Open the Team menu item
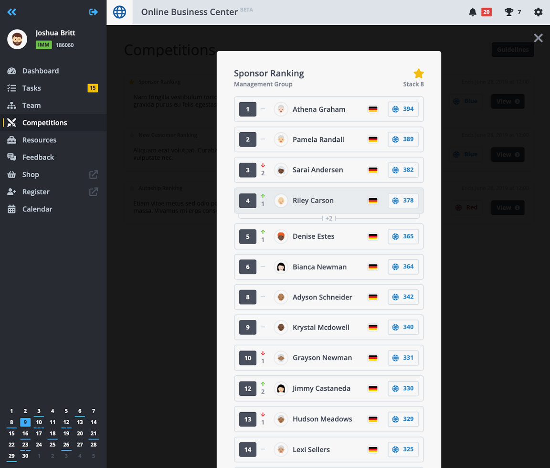Viewport: 550px width, 468px height. [x=32, y=106]
